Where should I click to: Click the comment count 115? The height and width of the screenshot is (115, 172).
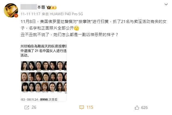(x=90, y=107)
